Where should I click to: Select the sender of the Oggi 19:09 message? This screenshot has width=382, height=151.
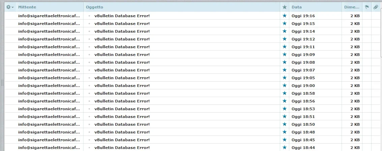tap(49, 55)
